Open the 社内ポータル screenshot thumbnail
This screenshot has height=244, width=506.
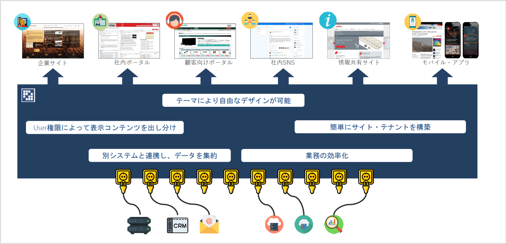[129, 41]
